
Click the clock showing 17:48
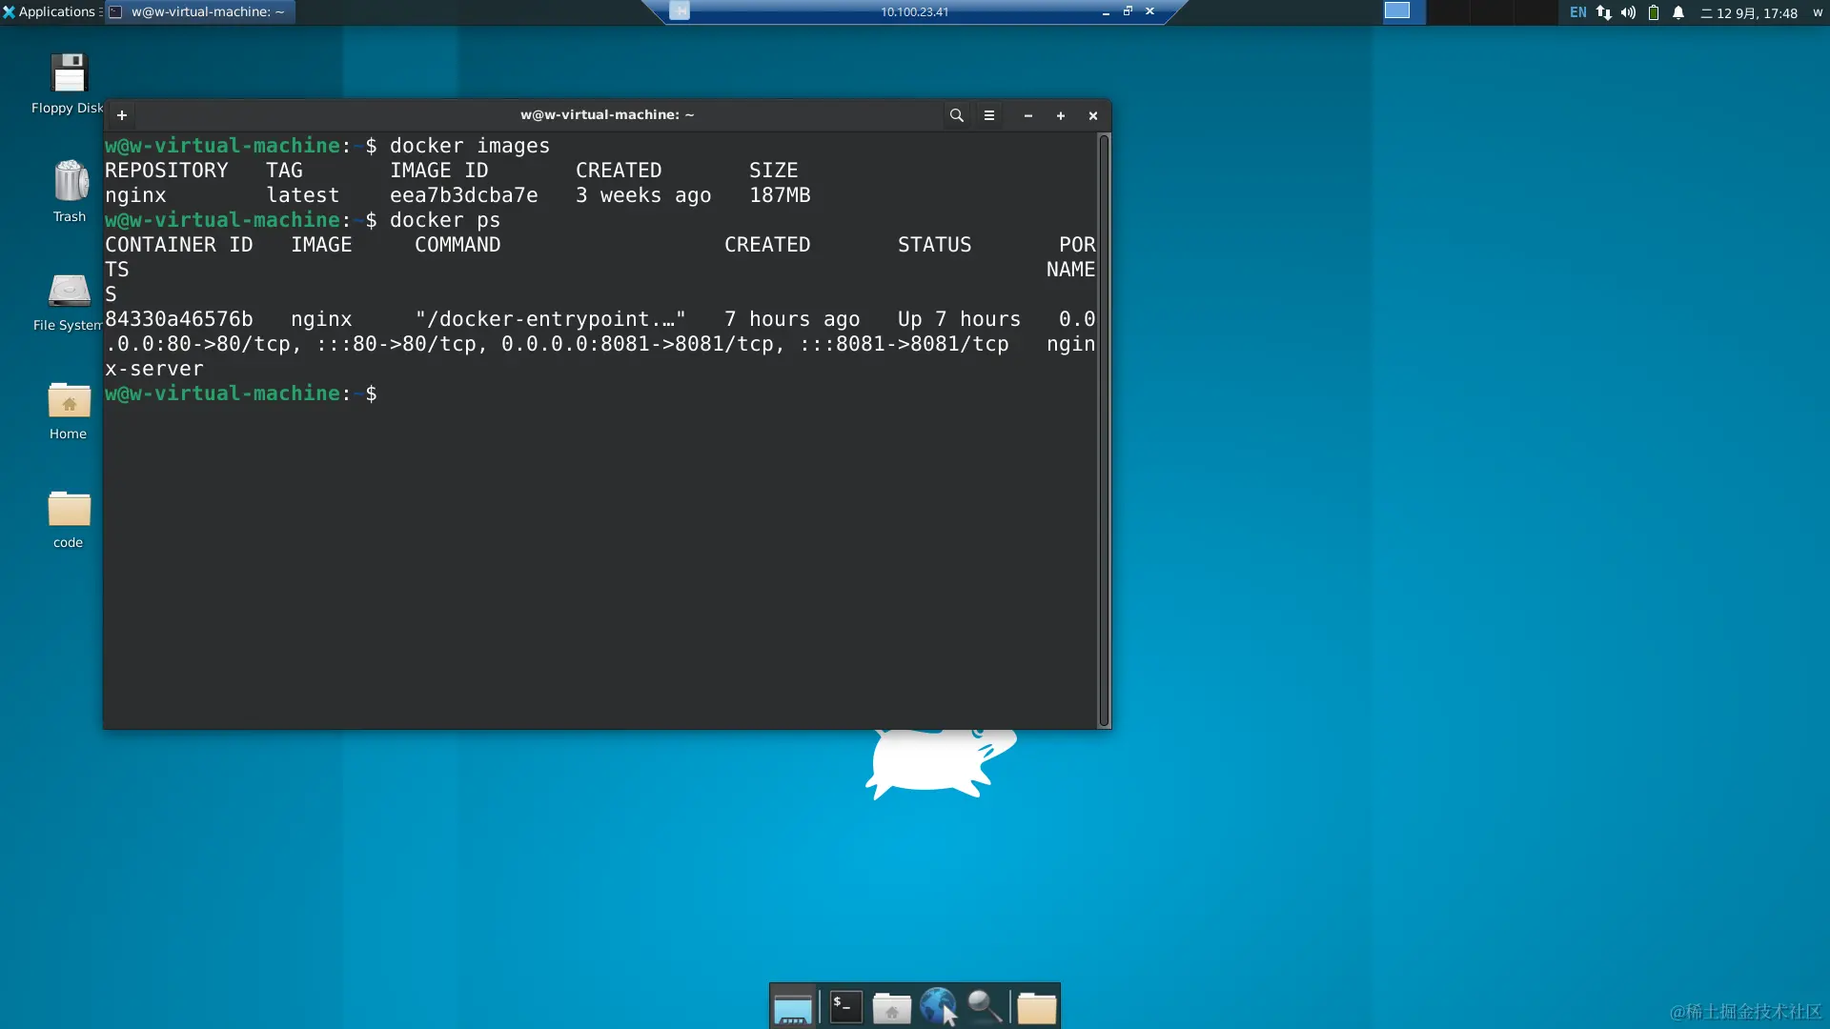tap(1749, 13)
